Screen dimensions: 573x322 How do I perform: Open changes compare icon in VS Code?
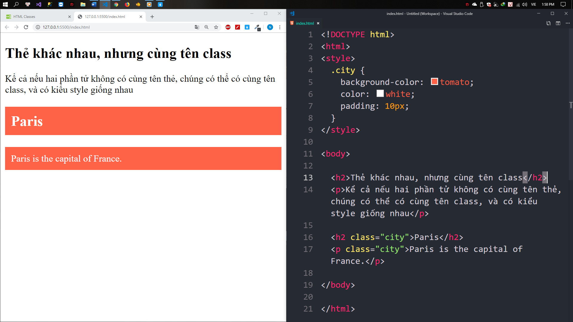(x=549, y=23)
